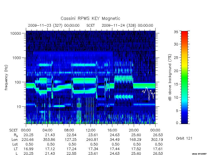
Task: Click the L value 22.55
Action: tap(71, 153)
